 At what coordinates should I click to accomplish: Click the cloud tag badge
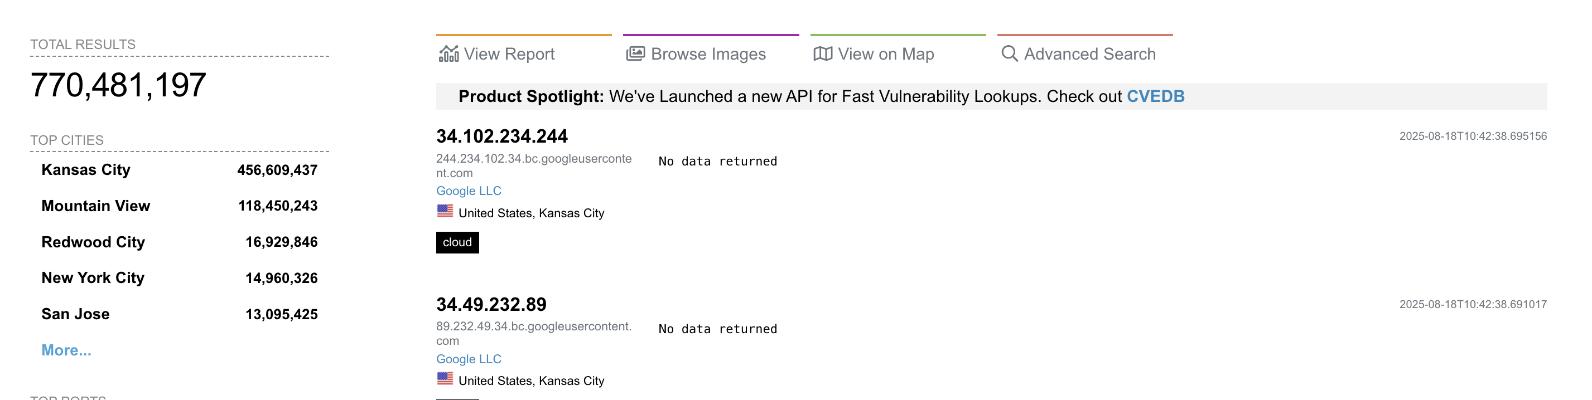[x=457, y=242]
